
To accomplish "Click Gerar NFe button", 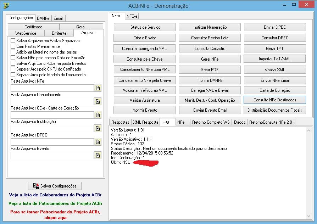I will pos(210,59).
